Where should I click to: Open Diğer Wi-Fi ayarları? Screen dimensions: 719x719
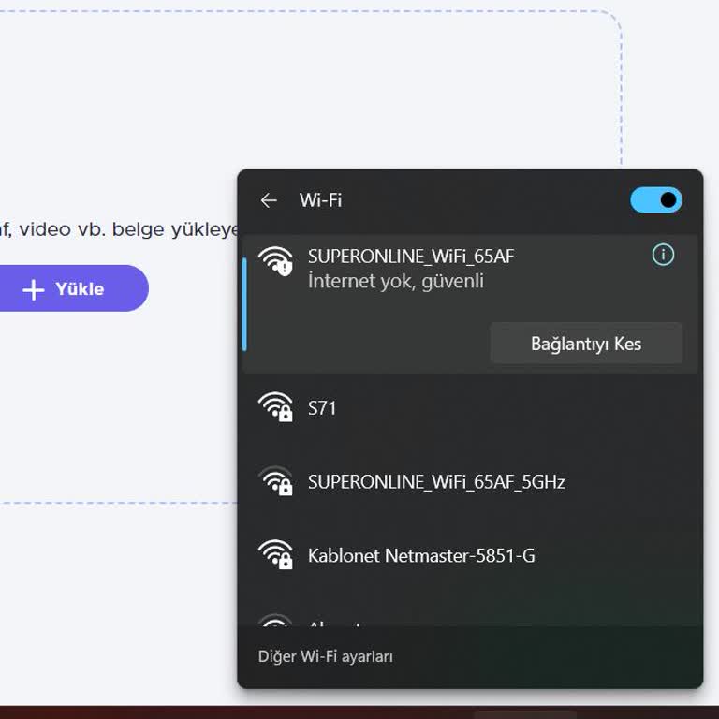point(326,656)
